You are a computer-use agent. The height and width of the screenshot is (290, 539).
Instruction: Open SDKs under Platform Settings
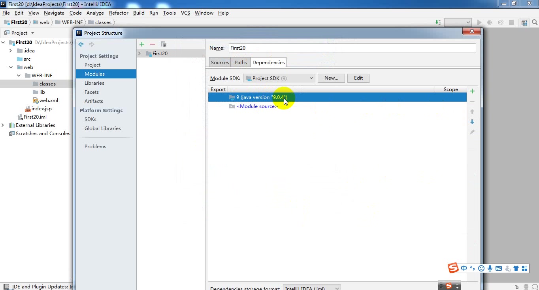[x=106, y=119]
